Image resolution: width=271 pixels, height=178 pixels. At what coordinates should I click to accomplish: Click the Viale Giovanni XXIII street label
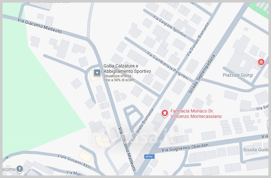tap(74, 161)
